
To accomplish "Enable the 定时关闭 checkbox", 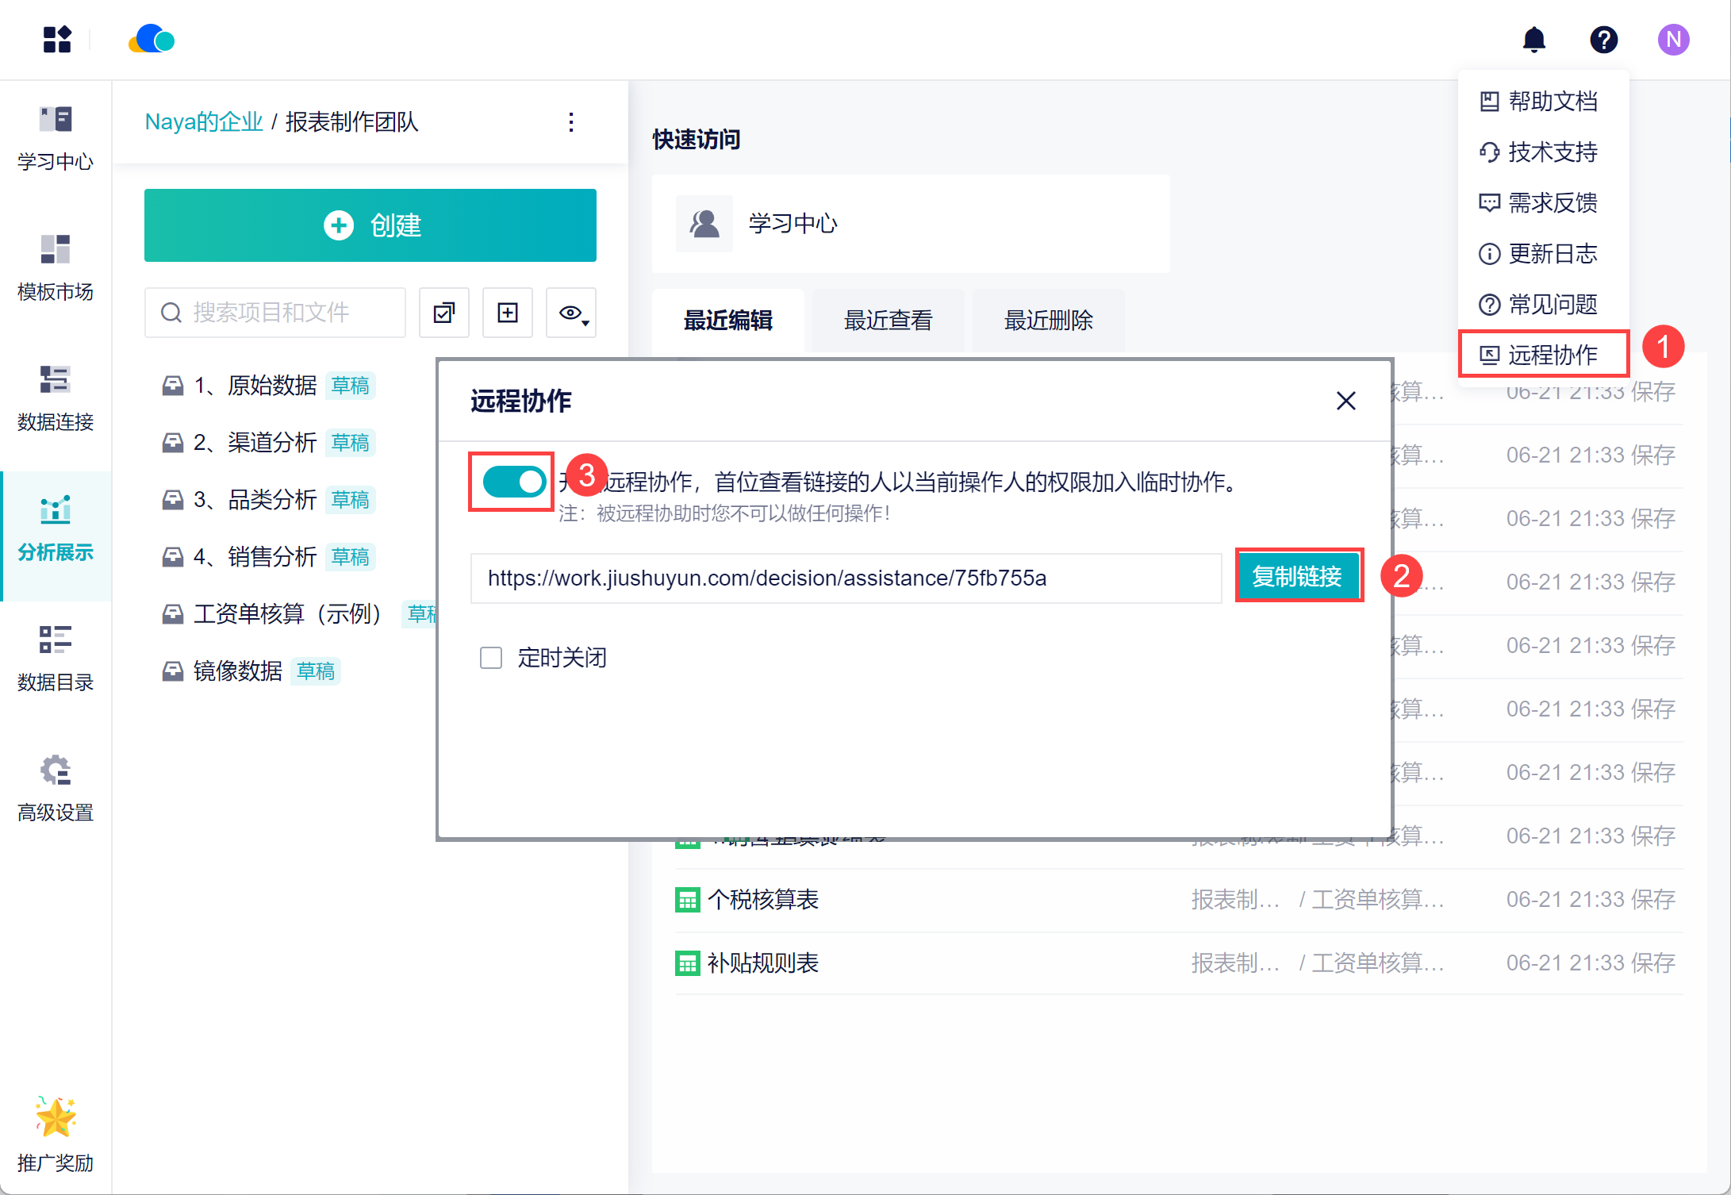I will pyautogui.click(x=491, y=658).
